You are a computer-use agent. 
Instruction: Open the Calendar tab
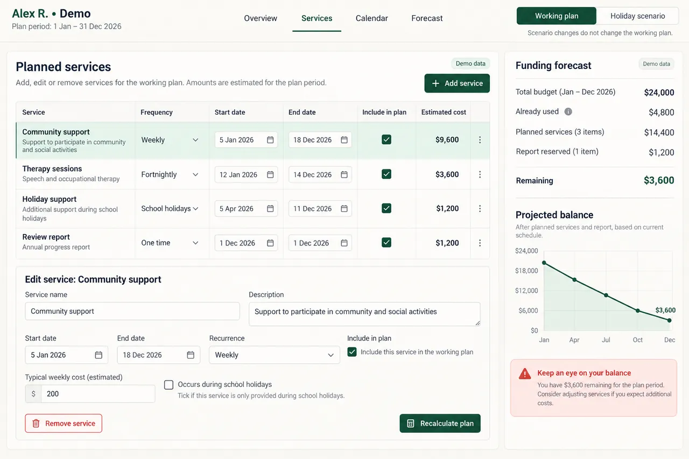[372, 18]
